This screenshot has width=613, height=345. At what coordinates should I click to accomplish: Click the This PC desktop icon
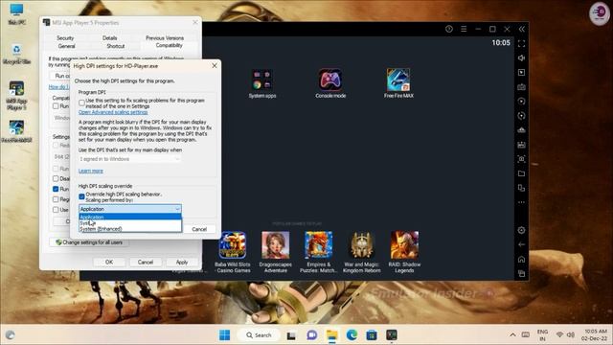(16, 14)
